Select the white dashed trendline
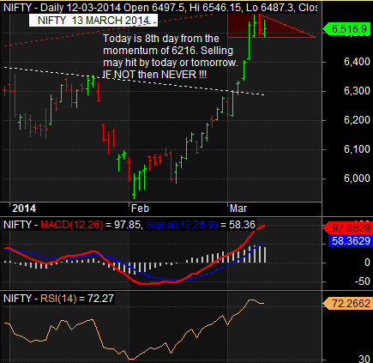Image resolution: width=373 pixels, height=363 pixels. (x=135, y=80)
